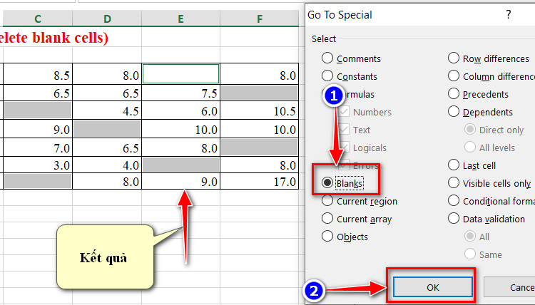Image resolution: width=535 pixels, height=305 pixels.
Task: Click the cell containing 4.5
Action: pyautogui.click(x=107, y=110)
